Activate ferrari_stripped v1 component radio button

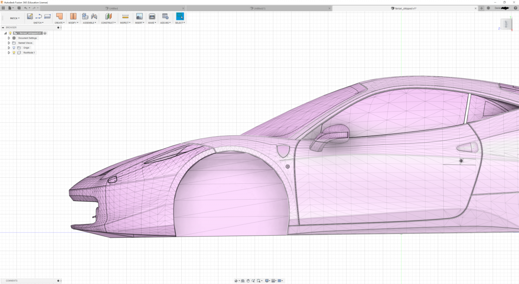click(45, 33)
